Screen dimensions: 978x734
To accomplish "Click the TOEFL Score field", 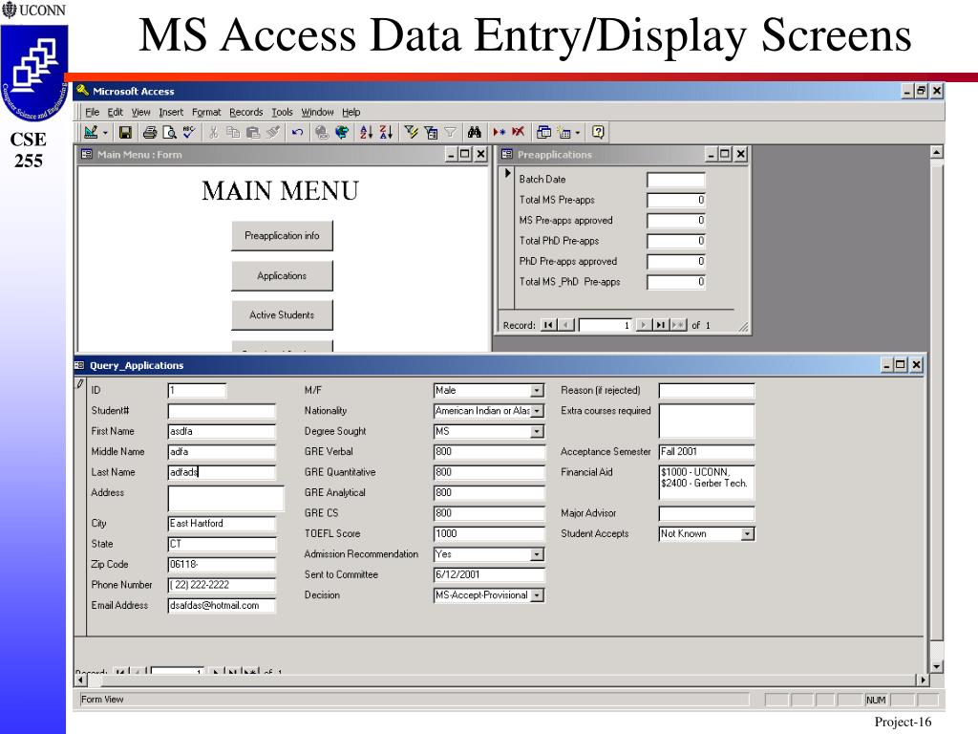I will coord(489,533).
